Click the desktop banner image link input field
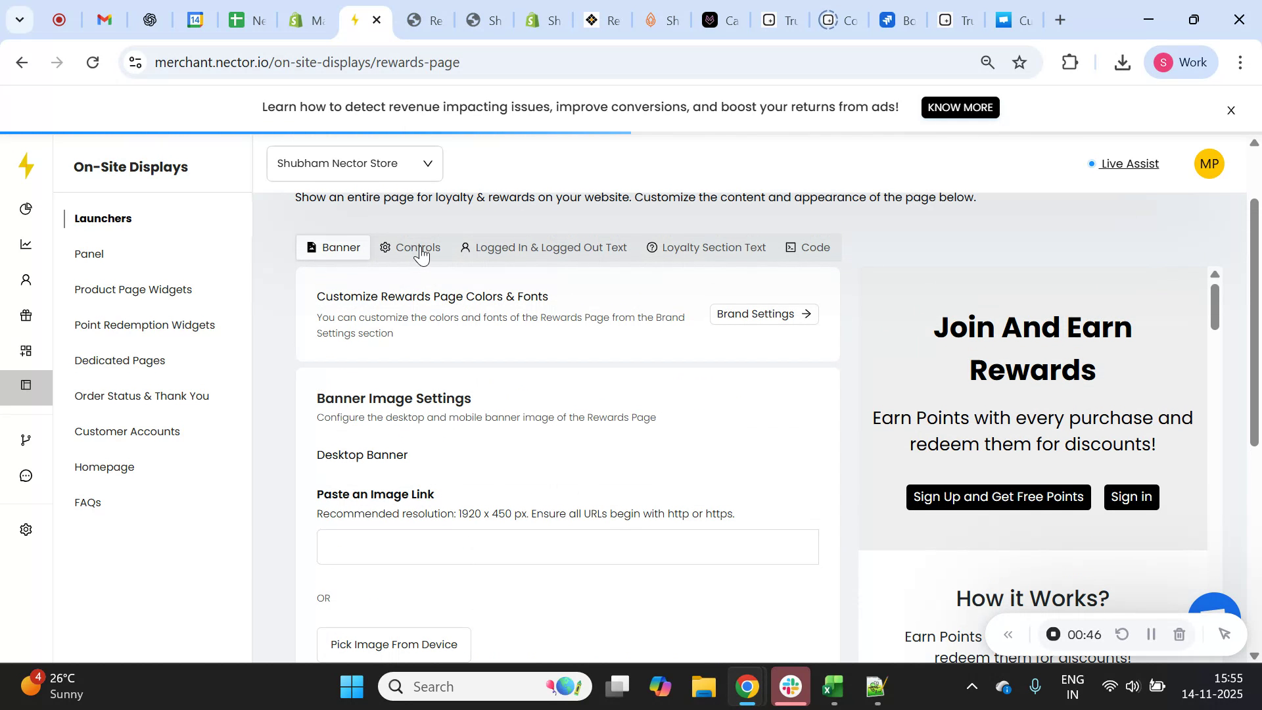 (567, 546)
